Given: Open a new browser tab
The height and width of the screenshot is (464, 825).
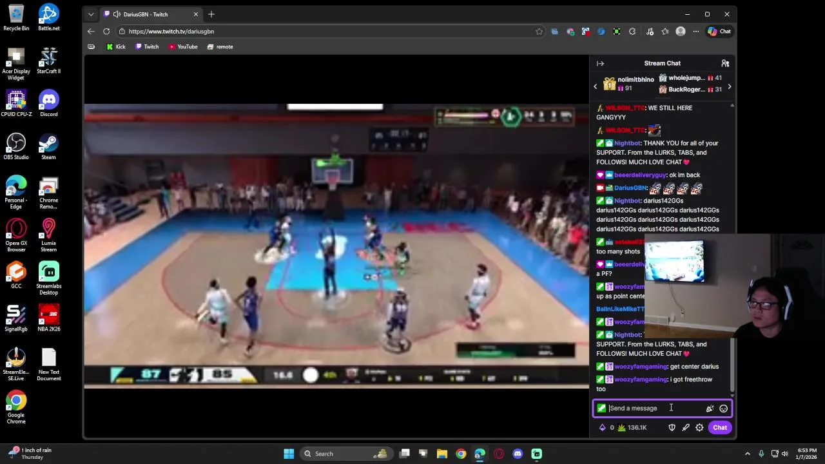Looking at the screenshot, I should tap(211, 14).
